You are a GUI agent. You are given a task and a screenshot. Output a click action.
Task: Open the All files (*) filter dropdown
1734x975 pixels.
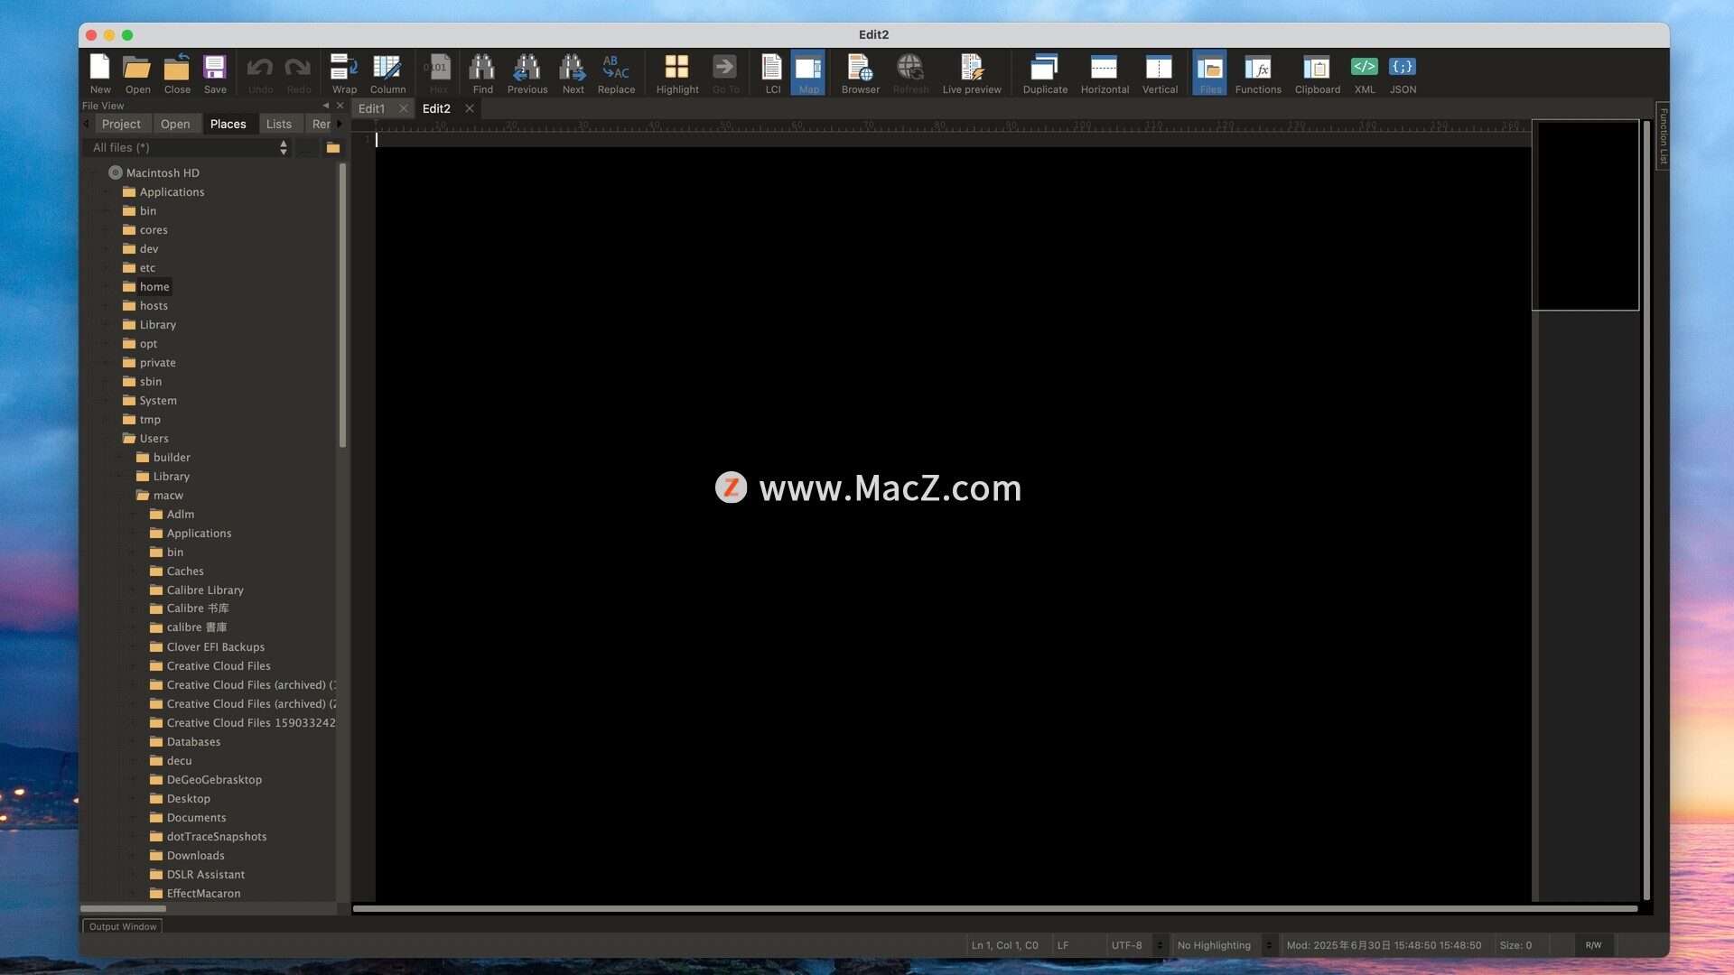click(189, 147)
